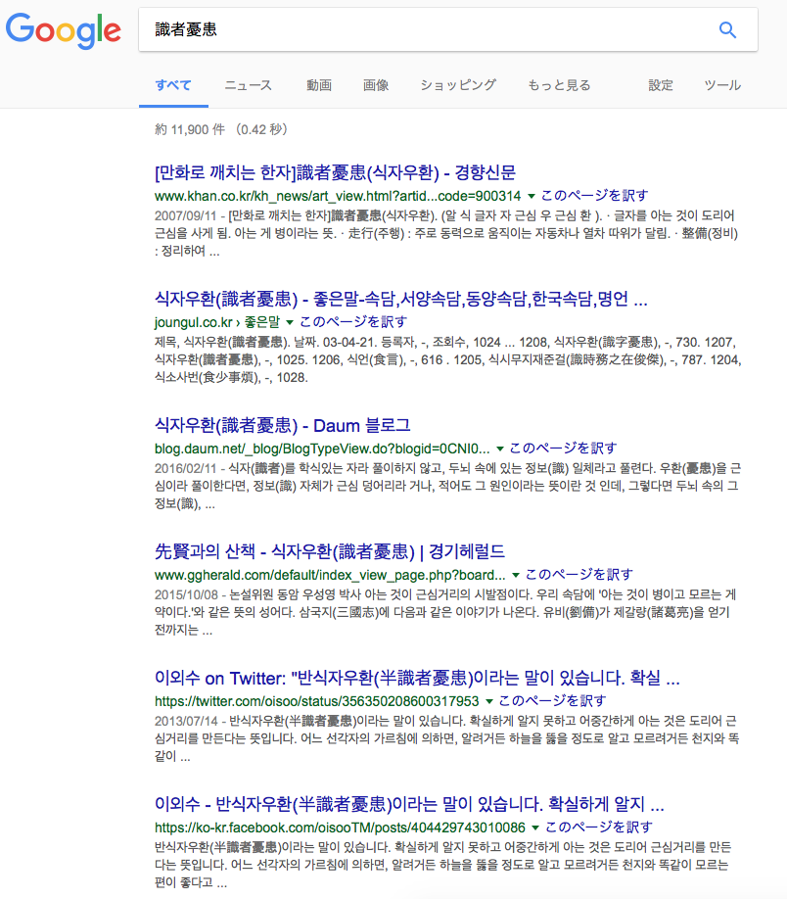Open the 動画 results tab

(x=318, y=85)
